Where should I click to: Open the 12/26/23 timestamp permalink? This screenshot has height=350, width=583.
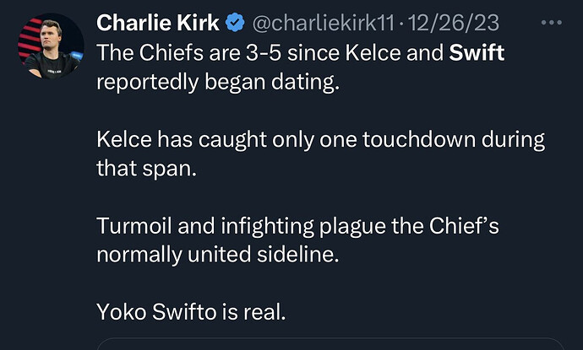(454, 23)
